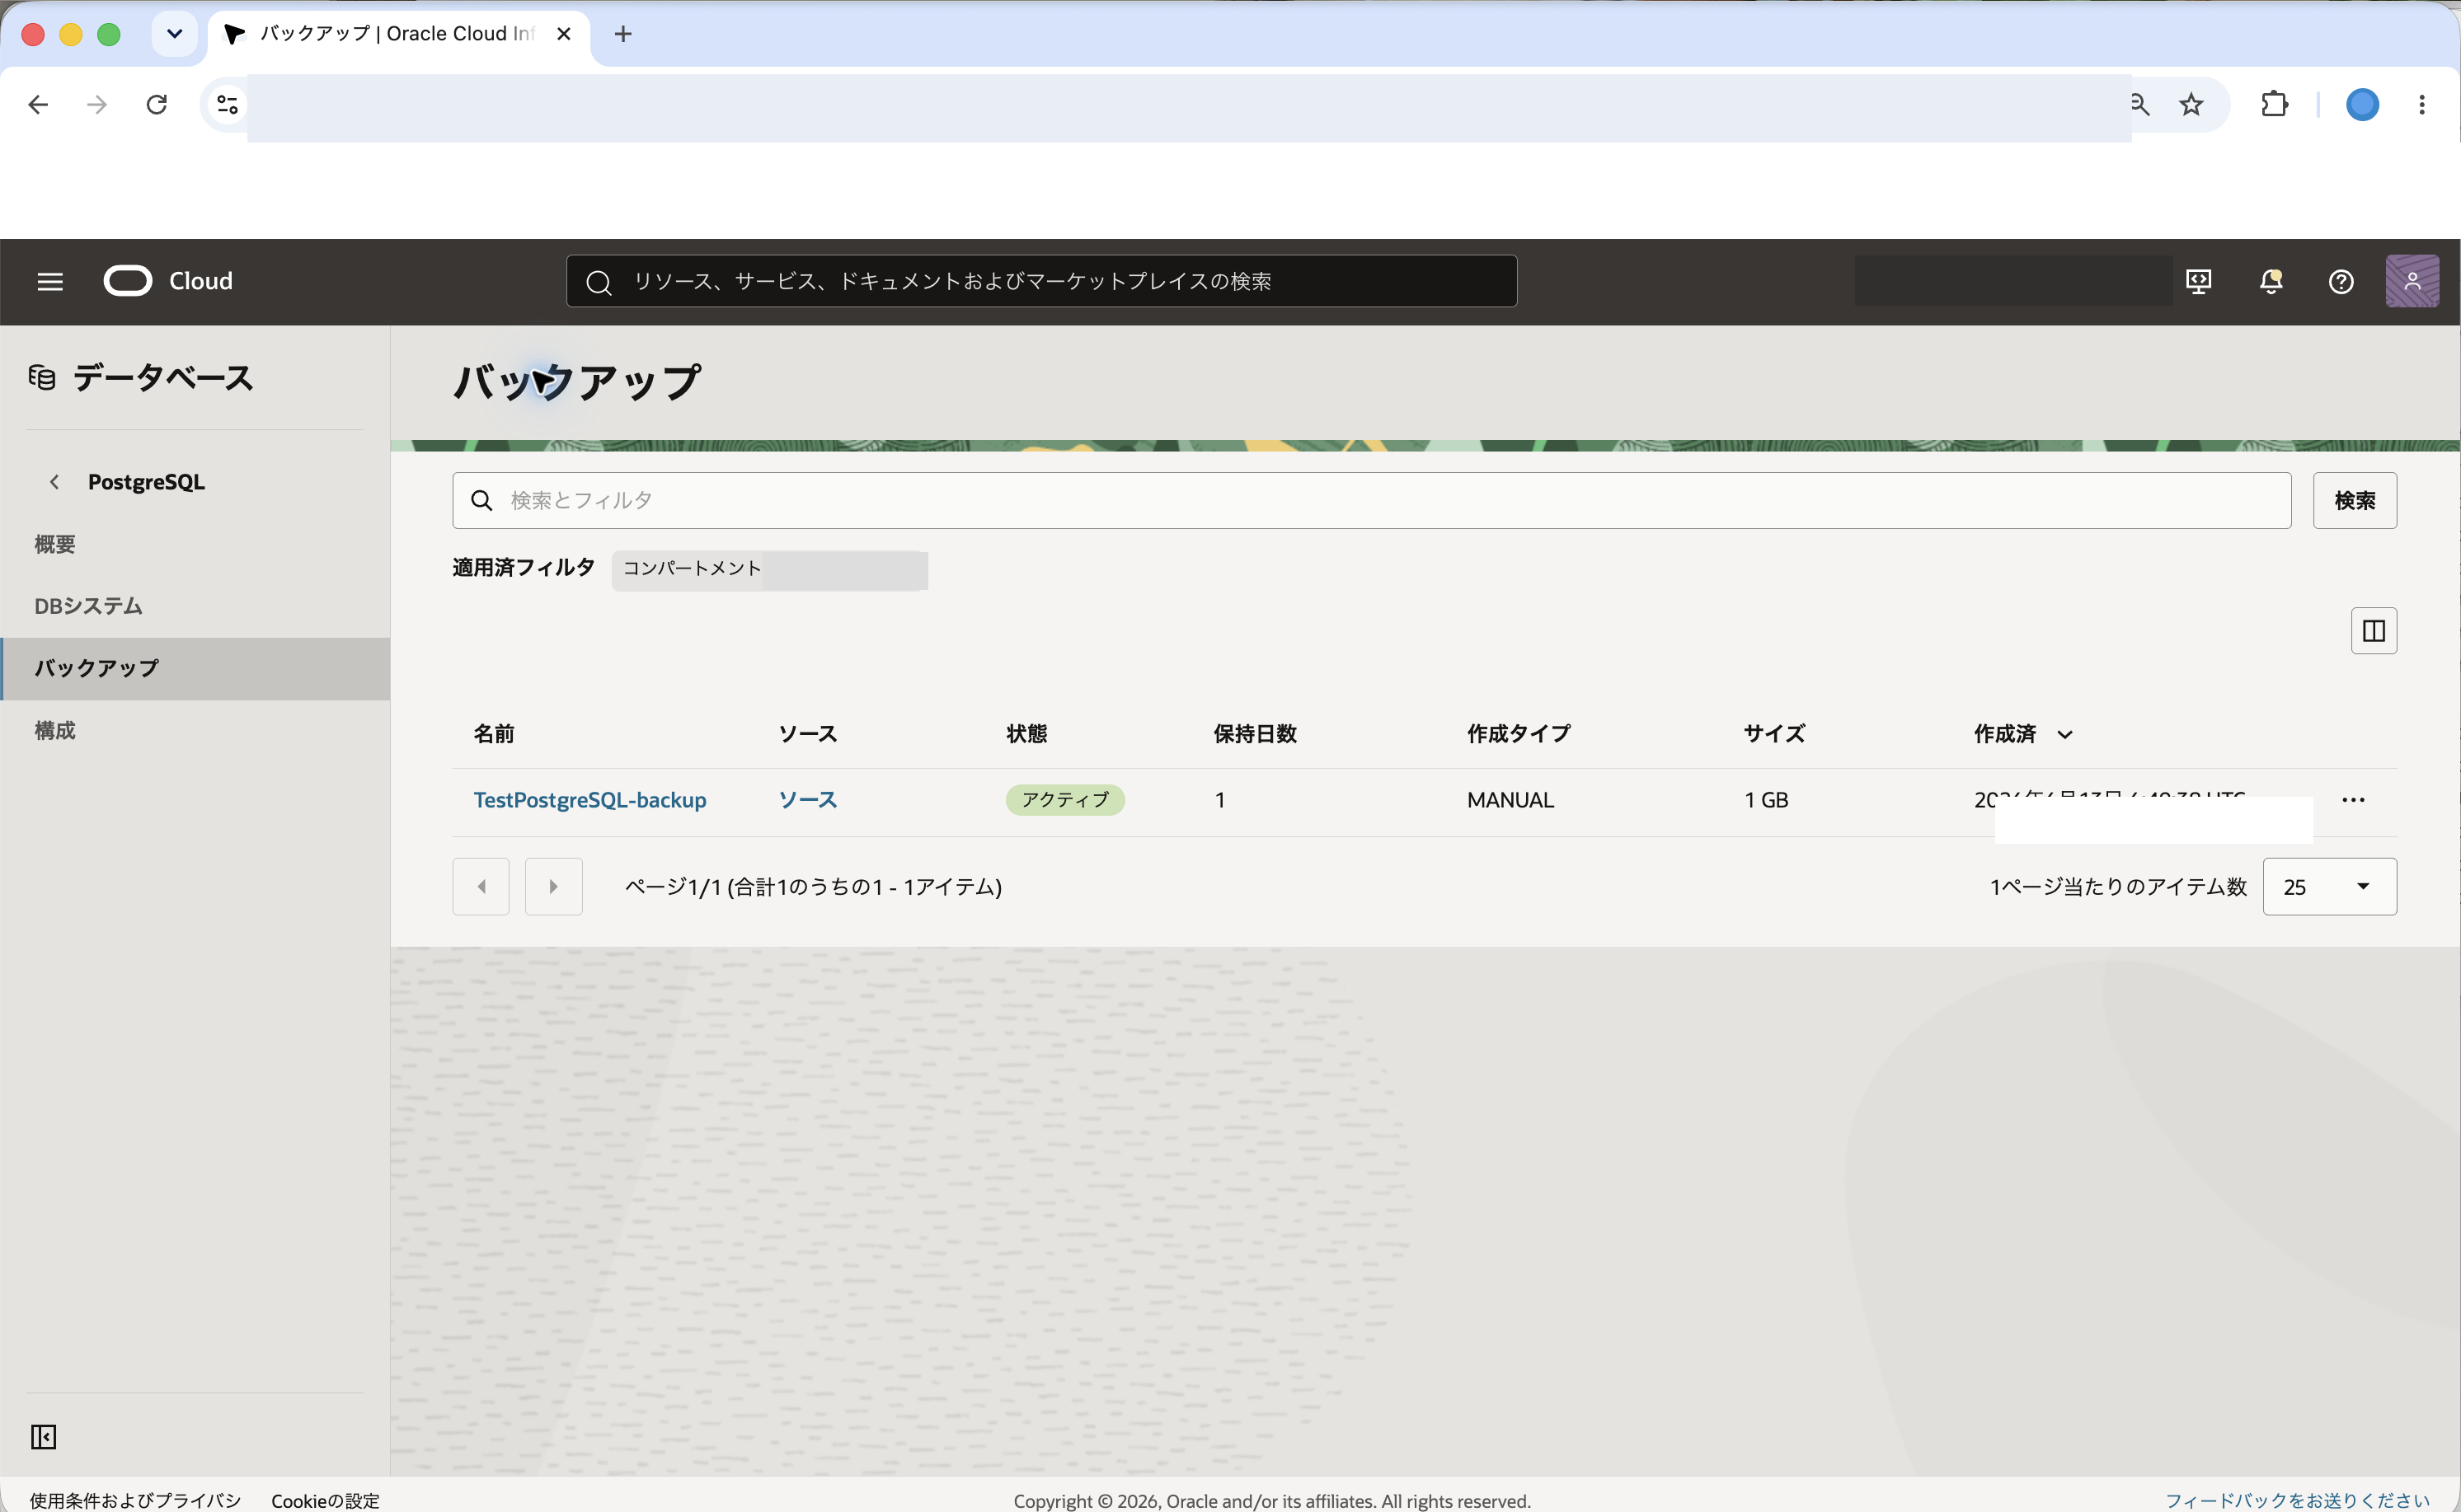Go to previous page of results

pos(481,887)
